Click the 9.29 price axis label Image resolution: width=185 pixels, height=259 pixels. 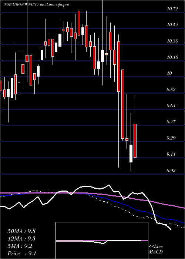172,138
